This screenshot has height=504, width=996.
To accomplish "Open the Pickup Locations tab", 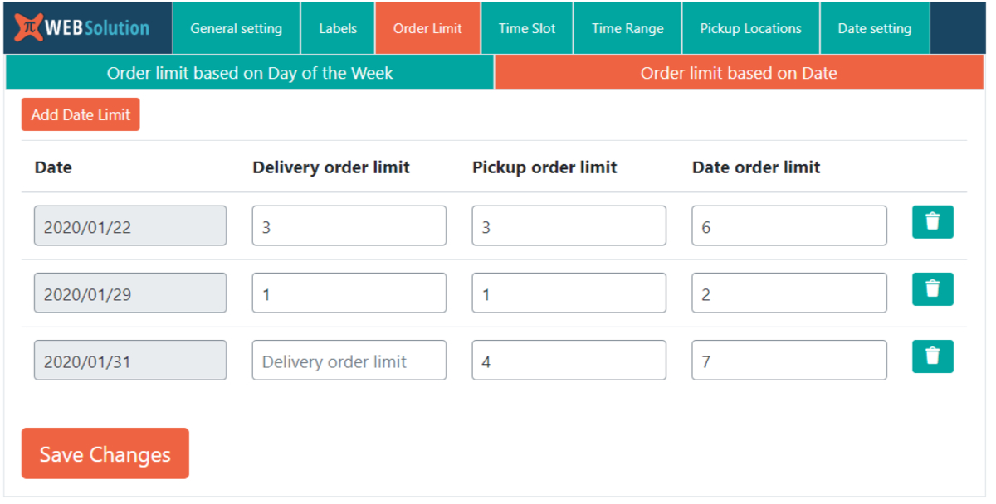I will [x=751, y=28].
